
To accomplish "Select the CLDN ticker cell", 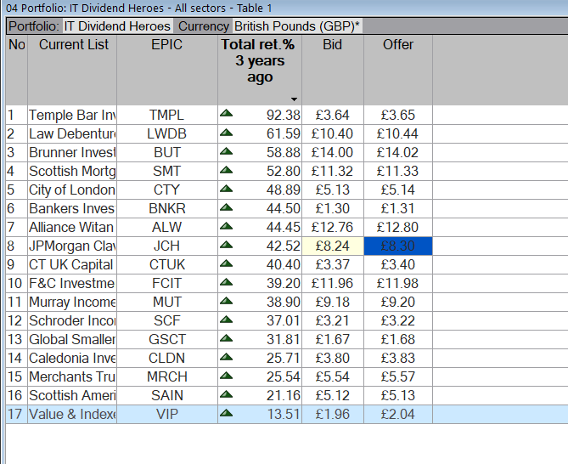I will pyautogui.click(x=166, y=358).
